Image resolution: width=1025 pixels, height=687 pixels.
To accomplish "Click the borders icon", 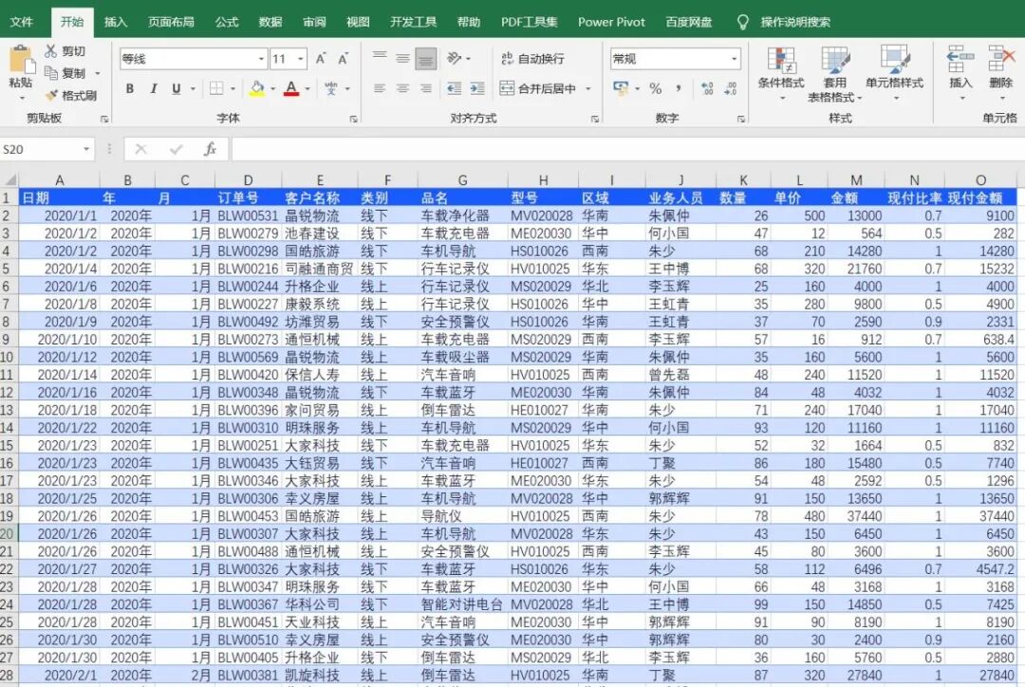I will coord(215,88).
